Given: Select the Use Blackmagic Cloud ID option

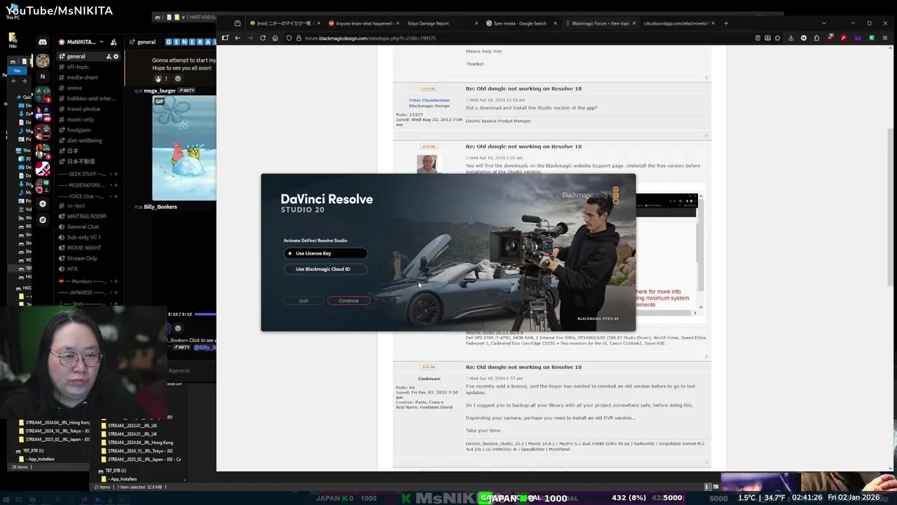Looking at the screenshot, I should click(x=325, y=269).
